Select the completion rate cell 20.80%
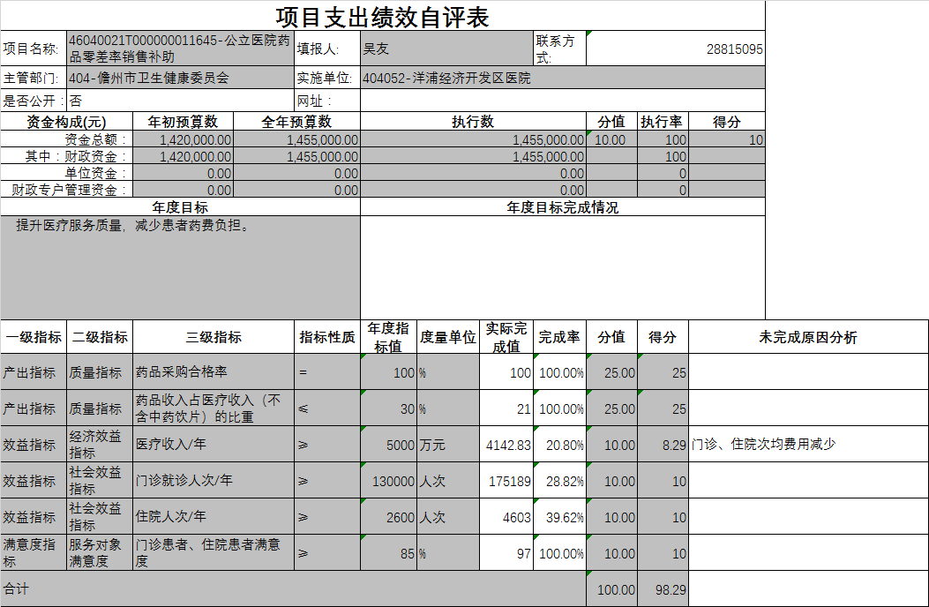Viewport: 929px width, 607px height. click(559, 445)
